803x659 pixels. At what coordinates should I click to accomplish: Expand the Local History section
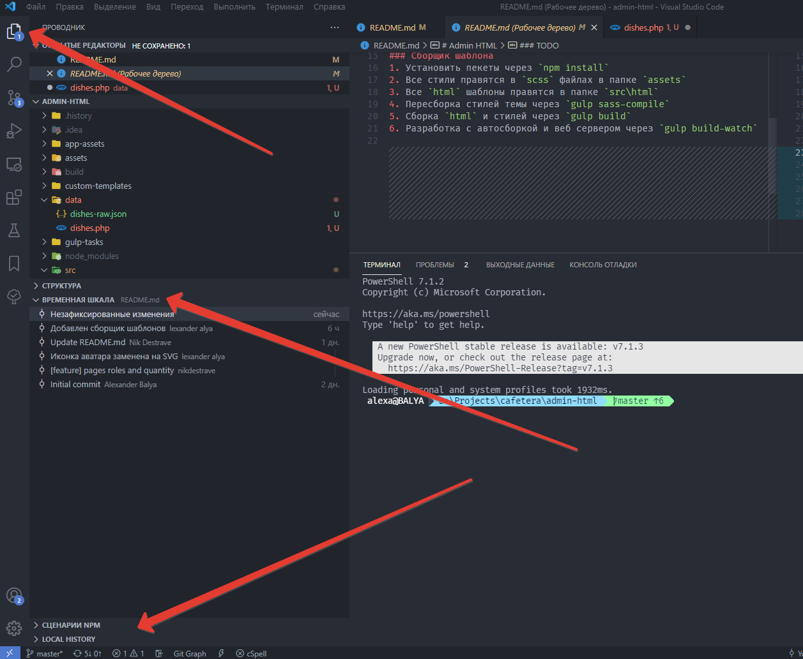coord(68,639)
